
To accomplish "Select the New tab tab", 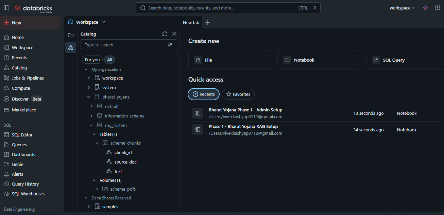I will pyautogui.click(x=191, y=22).
